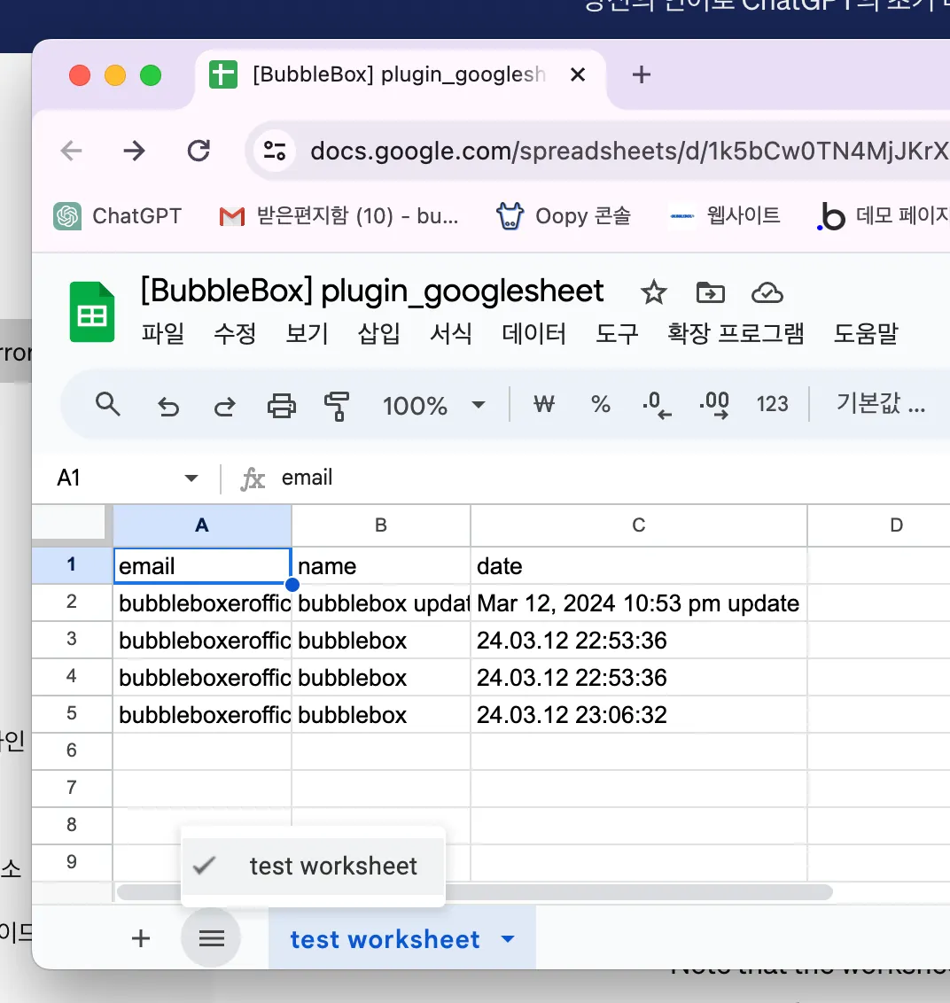Select column C header

638,525
